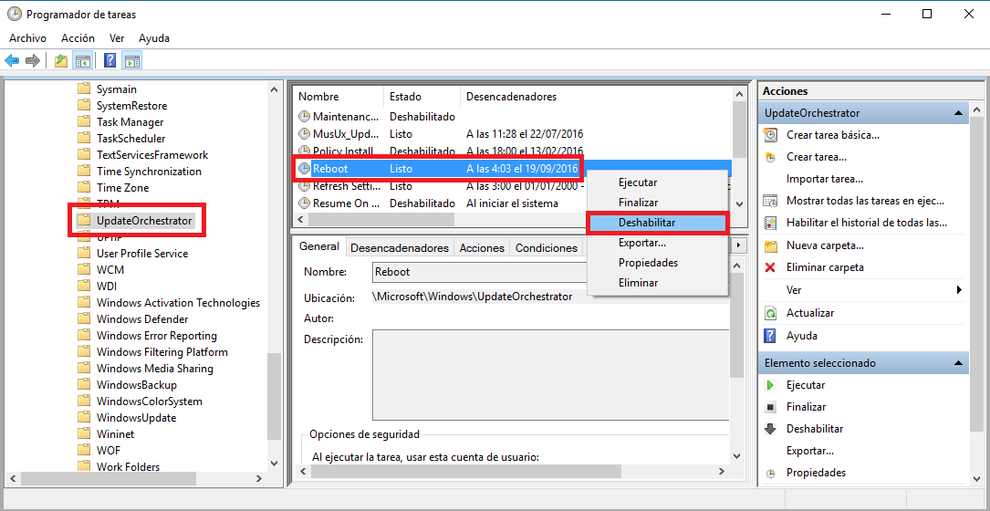This screenshot has height=511, width=990.
Task: Click the clock icon next to the Reboot task
Action: [305, 169]
